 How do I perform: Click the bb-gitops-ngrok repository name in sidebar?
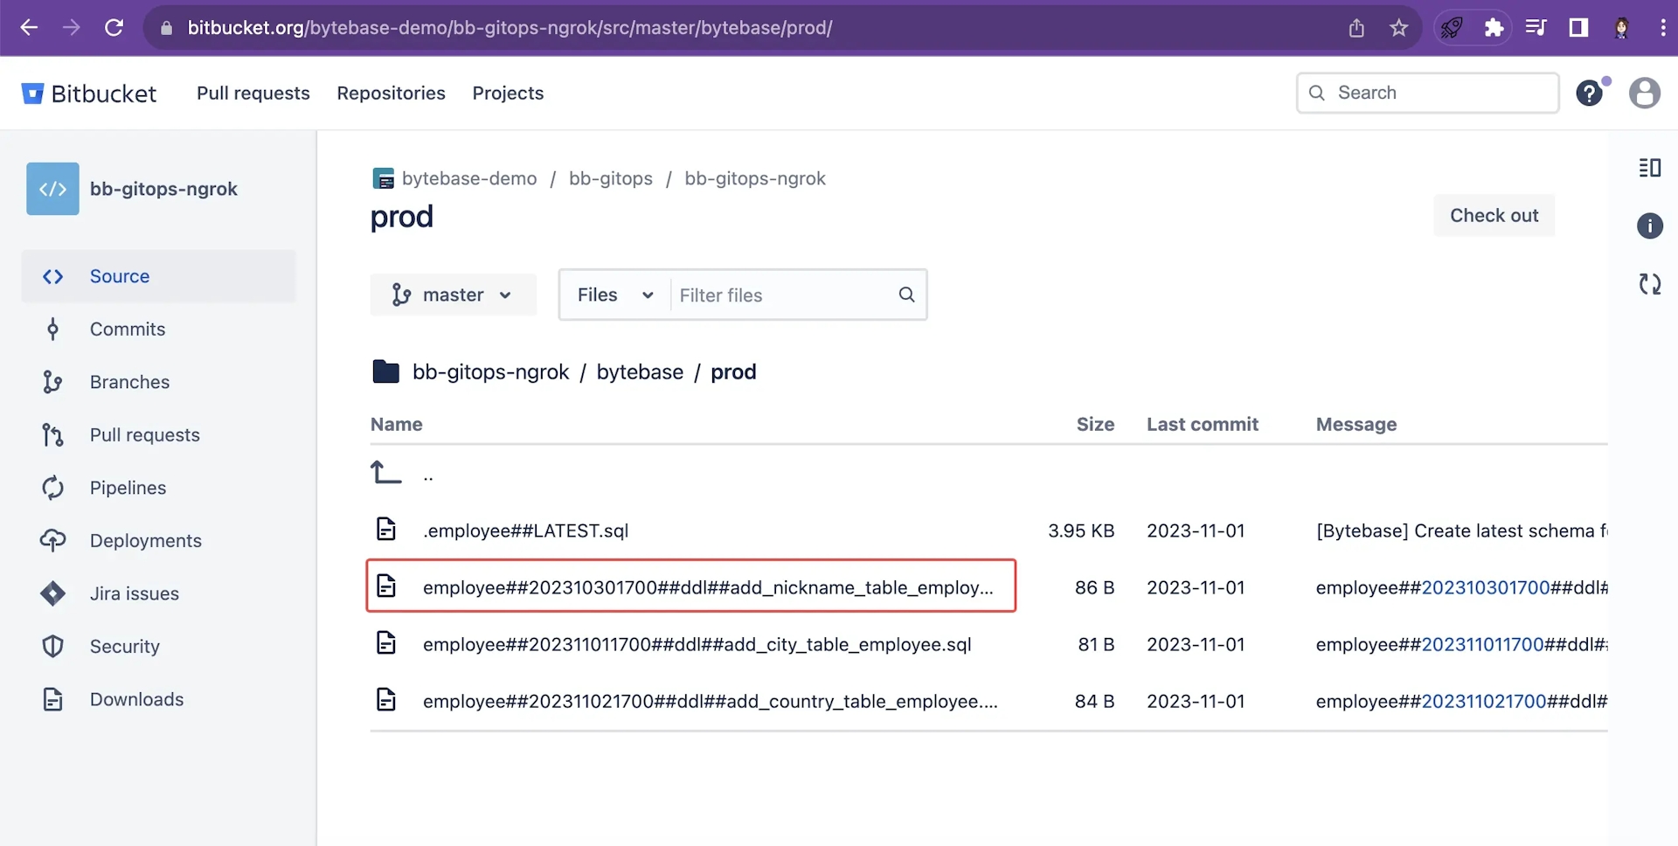(x=163, y=189)
